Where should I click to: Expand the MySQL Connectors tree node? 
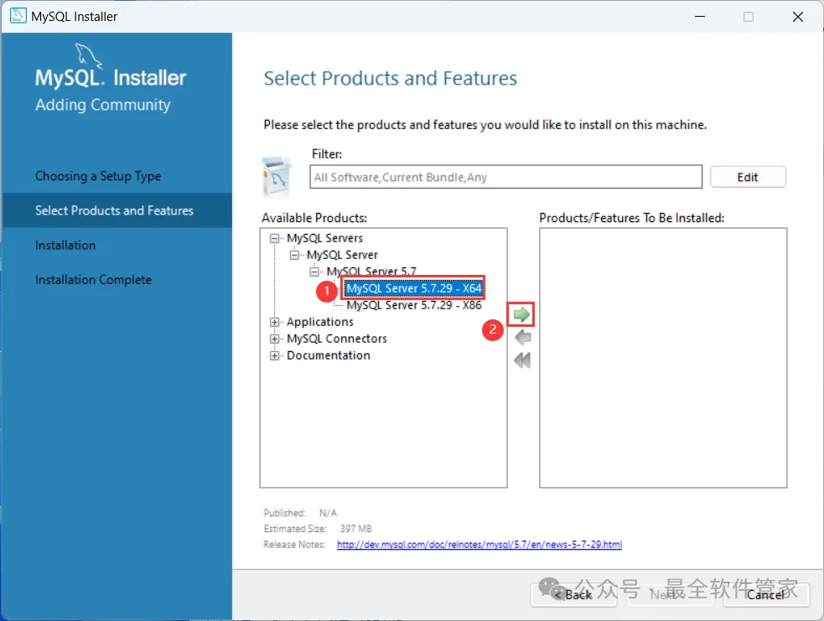274,339
